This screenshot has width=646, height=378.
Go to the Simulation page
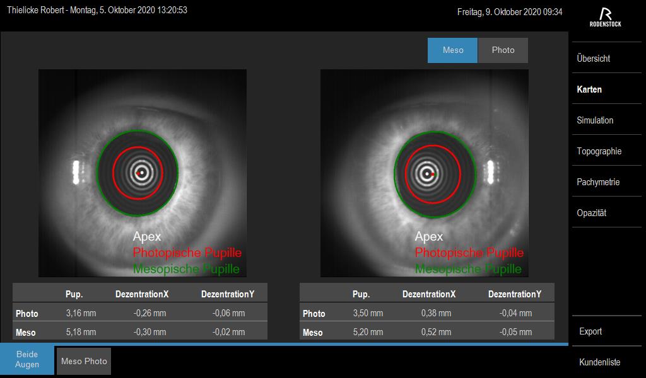595,120
